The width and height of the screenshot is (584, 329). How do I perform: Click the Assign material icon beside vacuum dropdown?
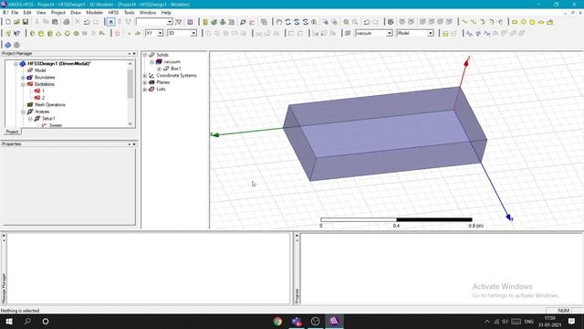click(348, 34)
